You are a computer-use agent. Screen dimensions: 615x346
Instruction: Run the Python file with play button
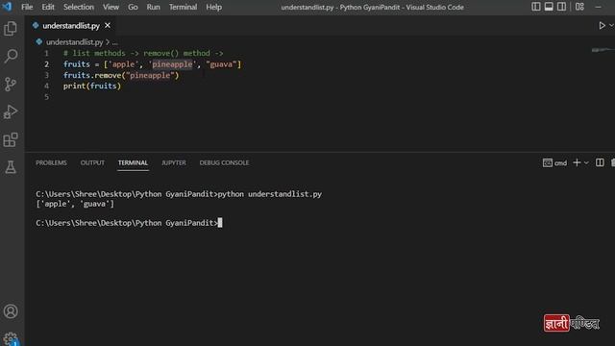tap(602, 26)
